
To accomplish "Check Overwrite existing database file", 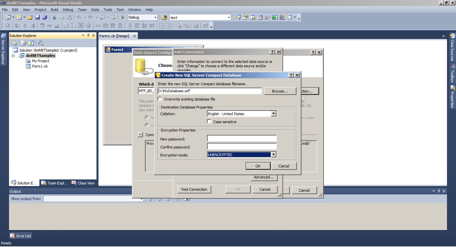I will click(160, 99).
